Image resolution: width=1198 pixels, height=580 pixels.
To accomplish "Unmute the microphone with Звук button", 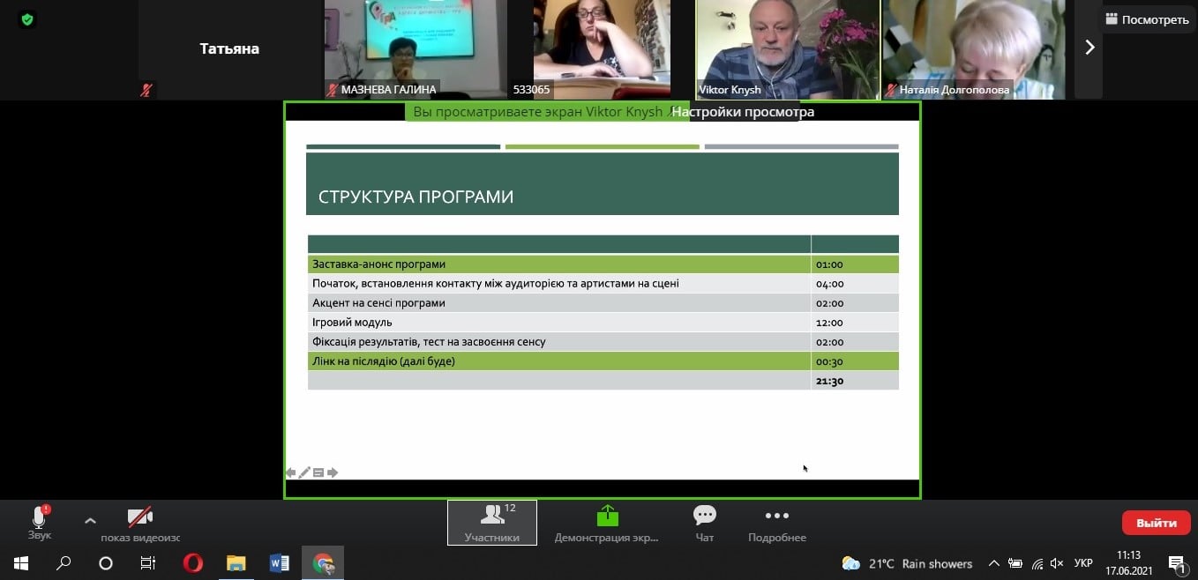I will (x=40, y=522).
